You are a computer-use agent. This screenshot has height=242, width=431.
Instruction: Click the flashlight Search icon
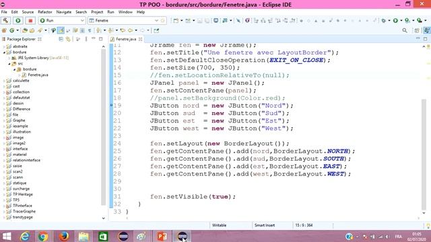40,30
